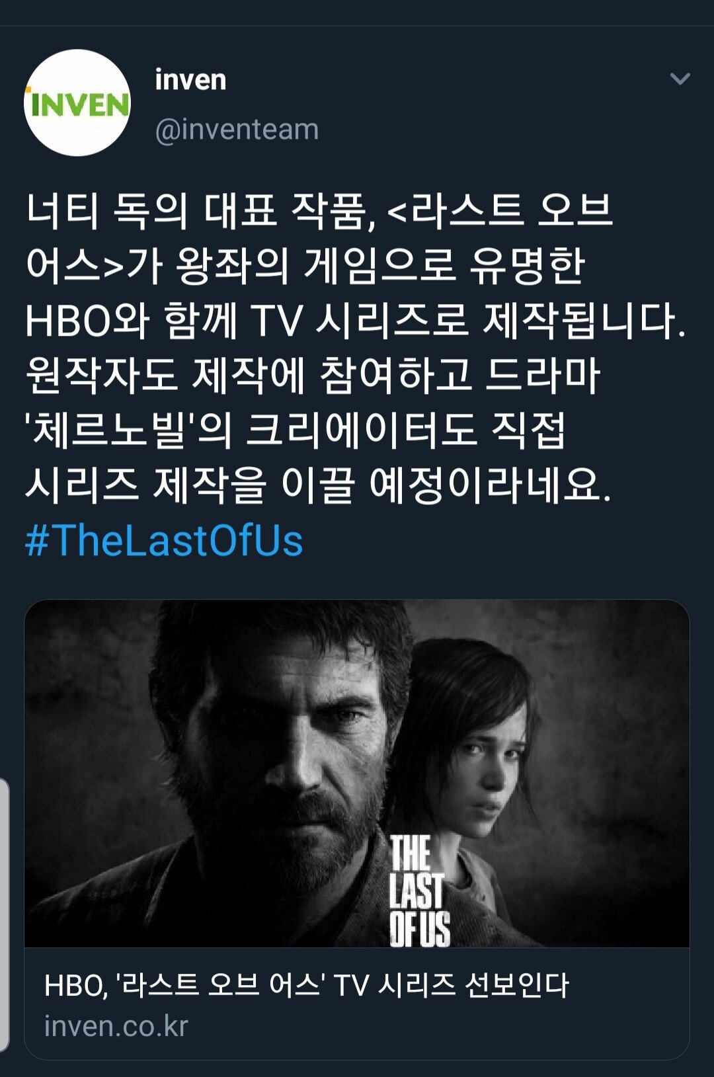The image size is (714, 1077).
Task: Click the bottom text area of the link card
Action: [x=357, y=1003]
